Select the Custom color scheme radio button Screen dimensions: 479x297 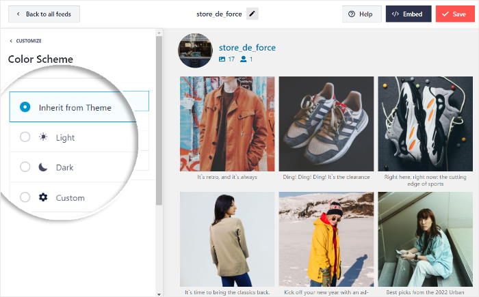click(25, 197)
